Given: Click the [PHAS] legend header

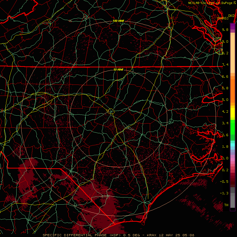Looking at the screenshot, I should [x=223, y=18].
